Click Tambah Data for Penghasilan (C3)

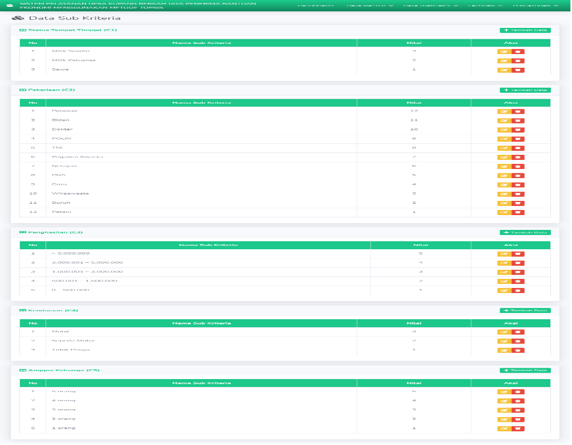click(525, 232)
